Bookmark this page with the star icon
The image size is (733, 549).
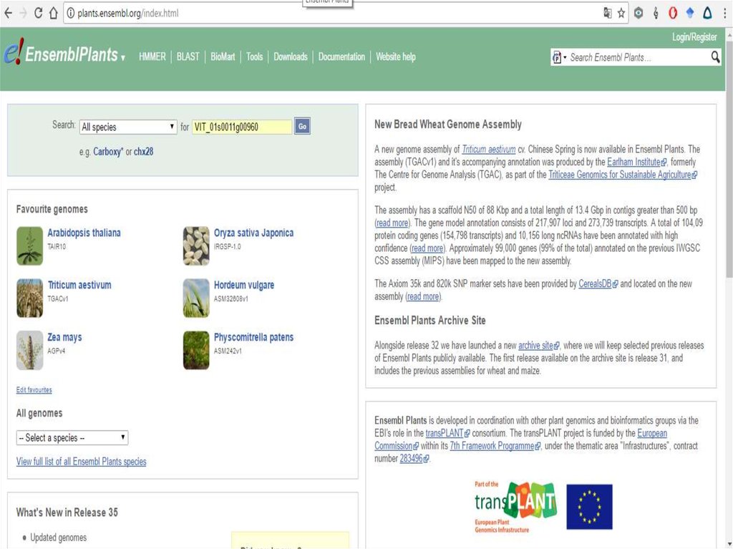[621, 13]
